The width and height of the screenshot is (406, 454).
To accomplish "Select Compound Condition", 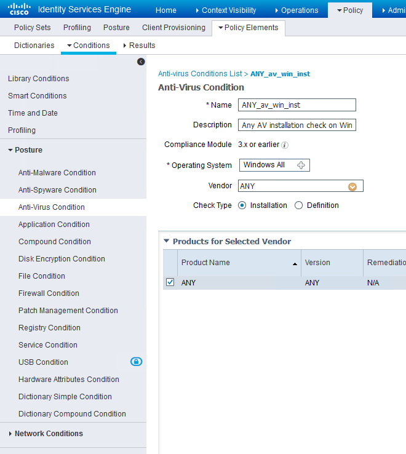I will (x=55, y=242).
